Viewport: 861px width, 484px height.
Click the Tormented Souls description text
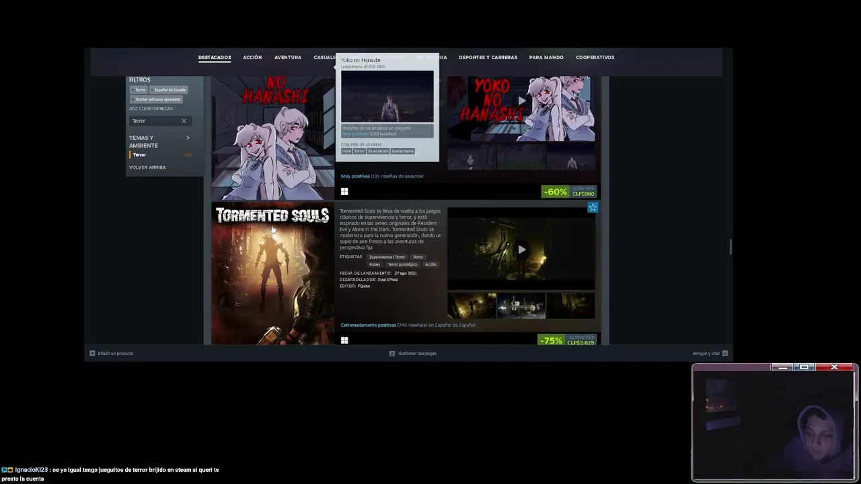pyautogui.click(x=391, y=229)
